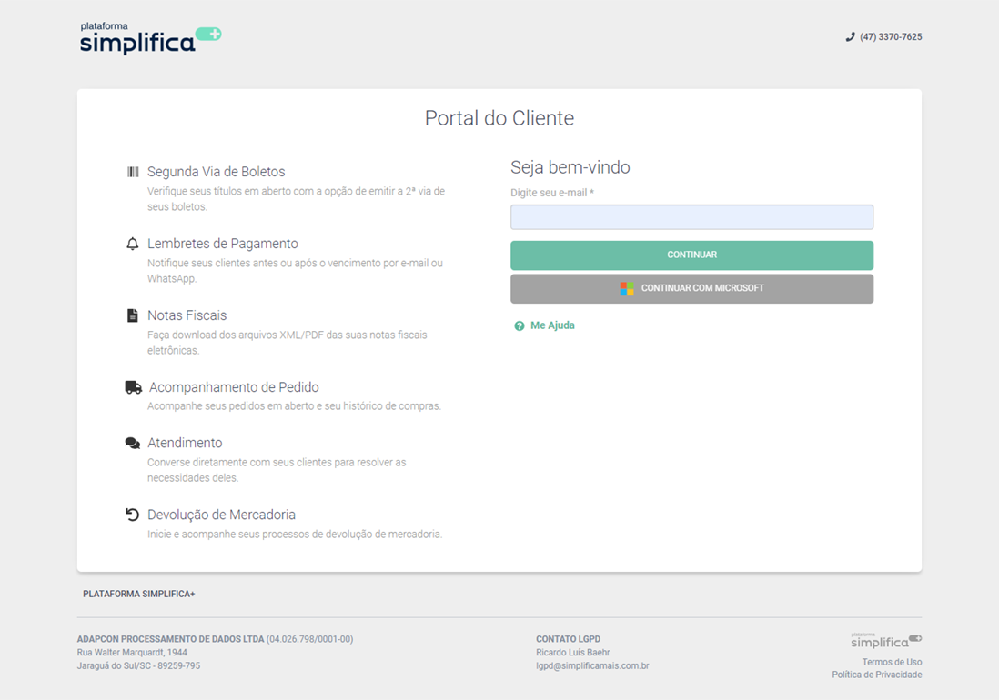
Task: Open Política de Privacidade link
Action: pos(876,675)
